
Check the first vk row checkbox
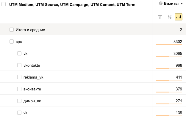[x=19, y=53]
